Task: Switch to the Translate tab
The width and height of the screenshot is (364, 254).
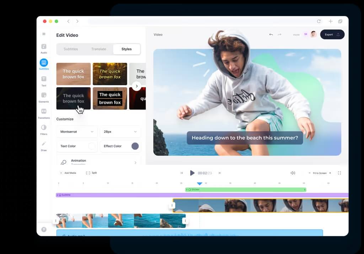Action: coord(99,49)
